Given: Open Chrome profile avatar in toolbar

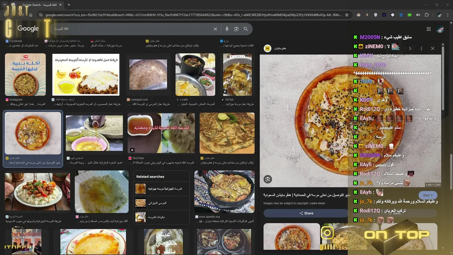Looking at the screenshot, I should 439,15.
